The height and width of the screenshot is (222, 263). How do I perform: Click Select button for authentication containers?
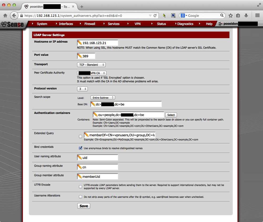(x=171, y=115)
